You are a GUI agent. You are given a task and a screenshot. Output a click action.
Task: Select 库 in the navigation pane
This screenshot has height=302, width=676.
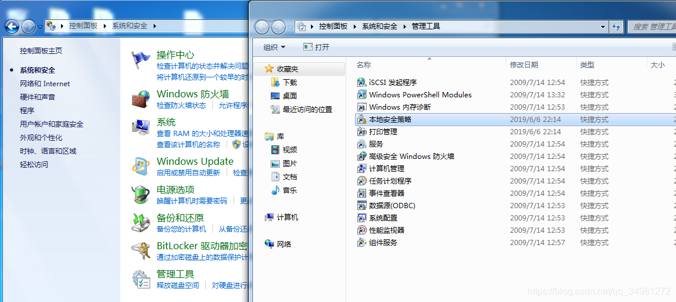tap(280, 137)
